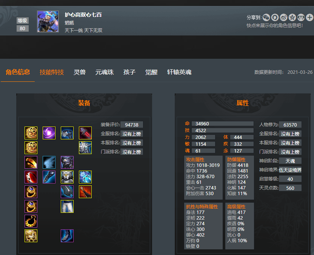Open the 灵兽 tab

[x=80, y=72]
